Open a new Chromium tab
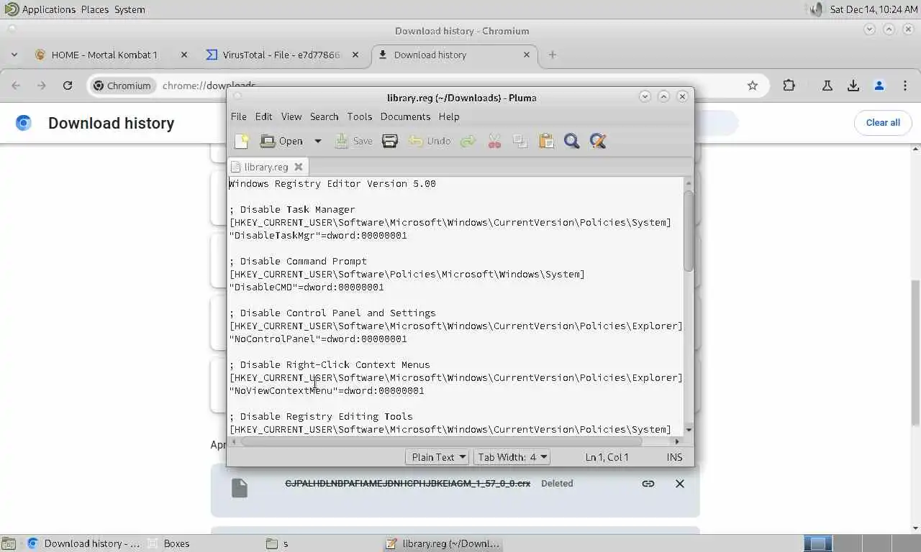This screenshot has height=552, width=921. coord(553,55)
